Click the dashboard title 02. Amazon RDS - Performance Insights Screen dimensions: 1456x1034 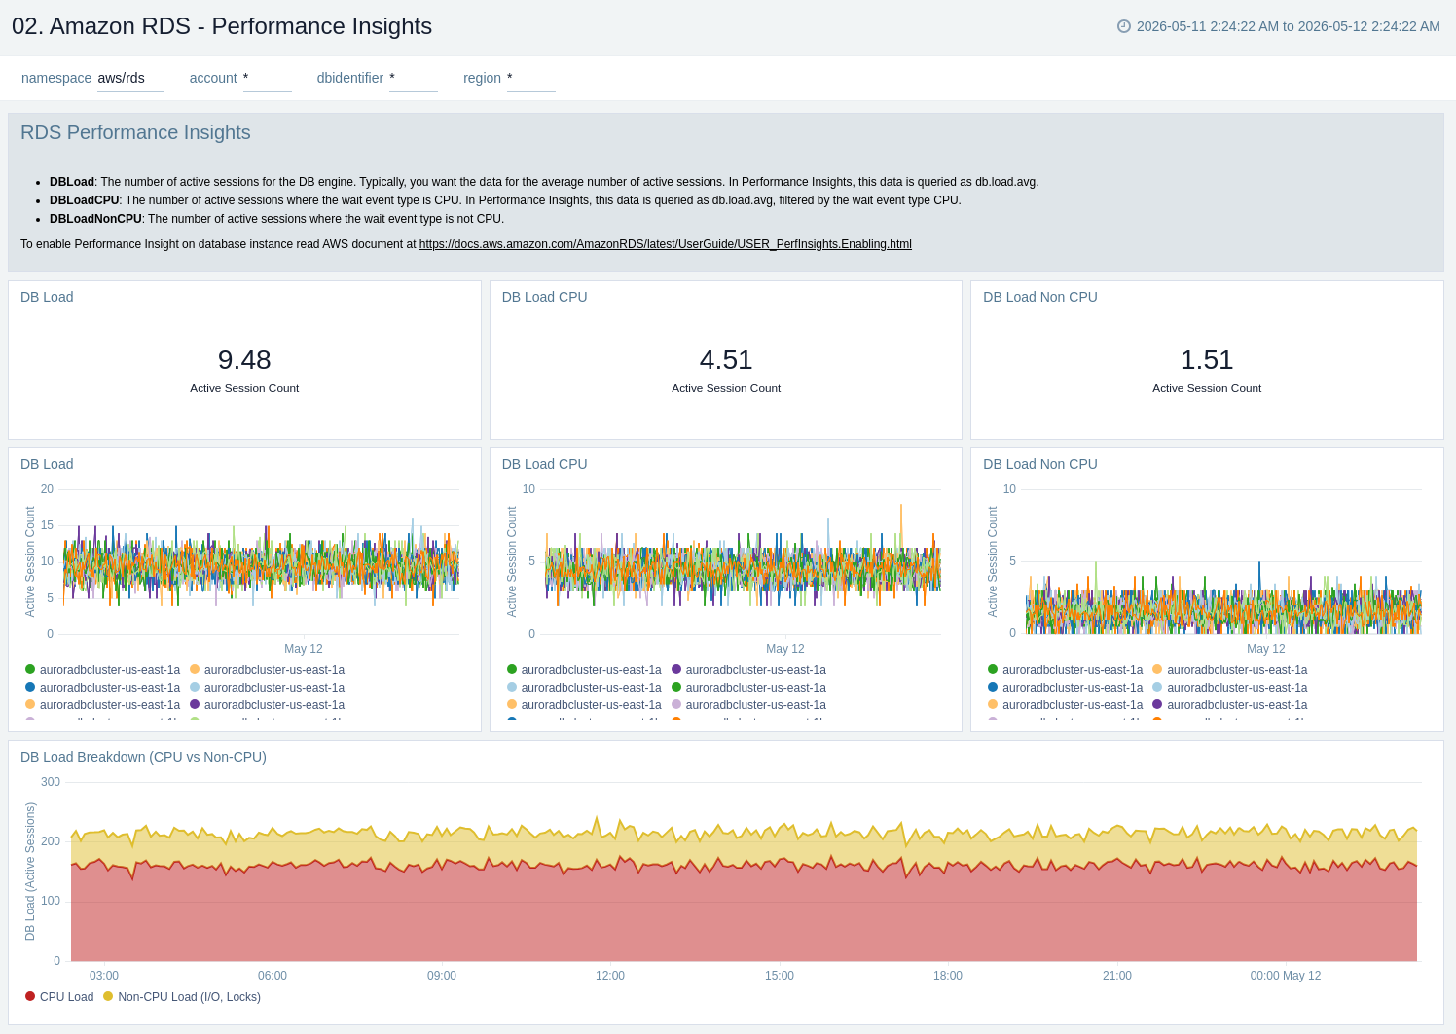click(222, 26)
